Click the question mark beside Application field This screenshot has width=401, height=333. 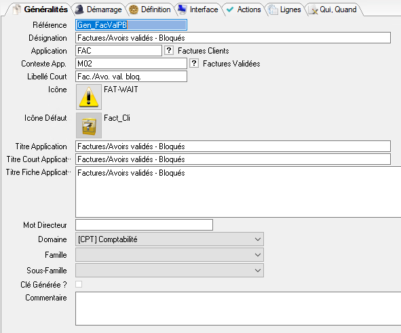[x=169, y=50]
